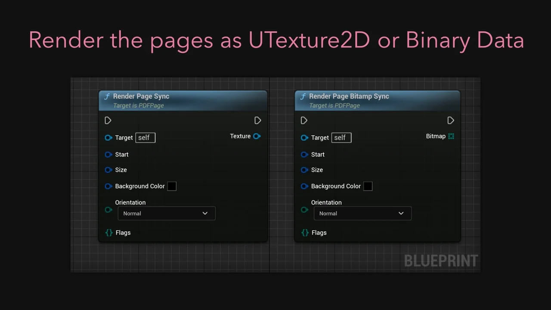Click output execution pin on Render Page Sync
The image size is (551, 310).
257,121
